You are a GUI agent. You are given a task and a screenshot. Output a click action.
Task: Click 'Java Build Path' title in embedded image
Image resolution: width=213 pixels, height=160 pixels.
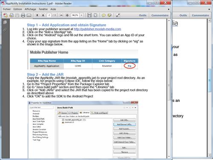pos(65,108)
